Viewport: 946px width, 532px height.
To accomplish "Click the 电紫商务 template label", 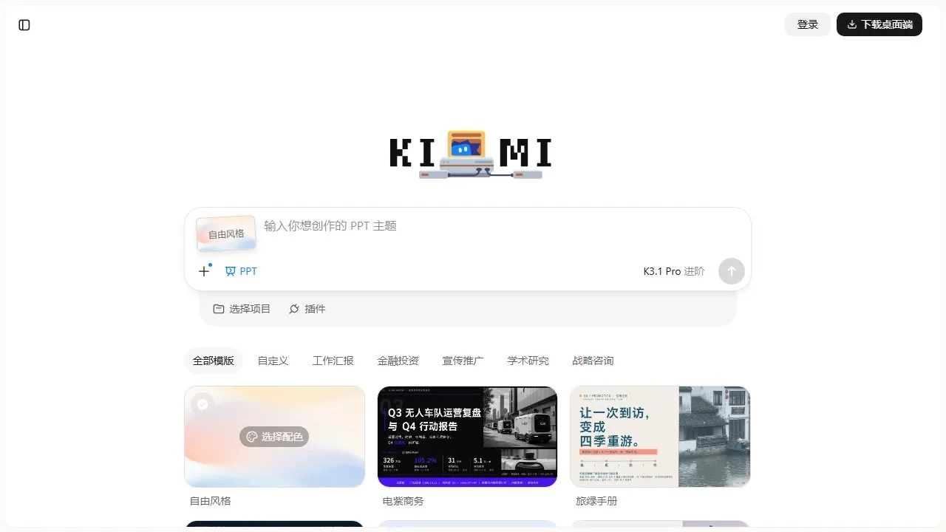I will pos(404,501).
